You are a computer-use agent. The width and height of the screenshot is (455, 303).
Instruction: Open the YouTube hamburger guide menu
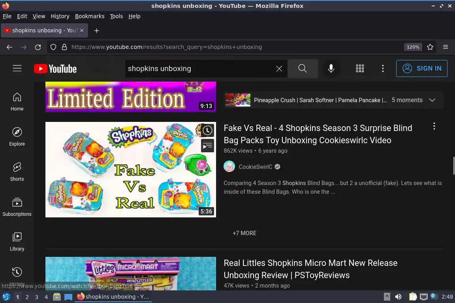[x=17, y=68]
